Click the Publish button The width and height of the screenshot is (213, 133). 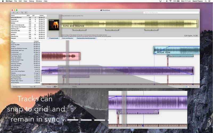(75, 87)
